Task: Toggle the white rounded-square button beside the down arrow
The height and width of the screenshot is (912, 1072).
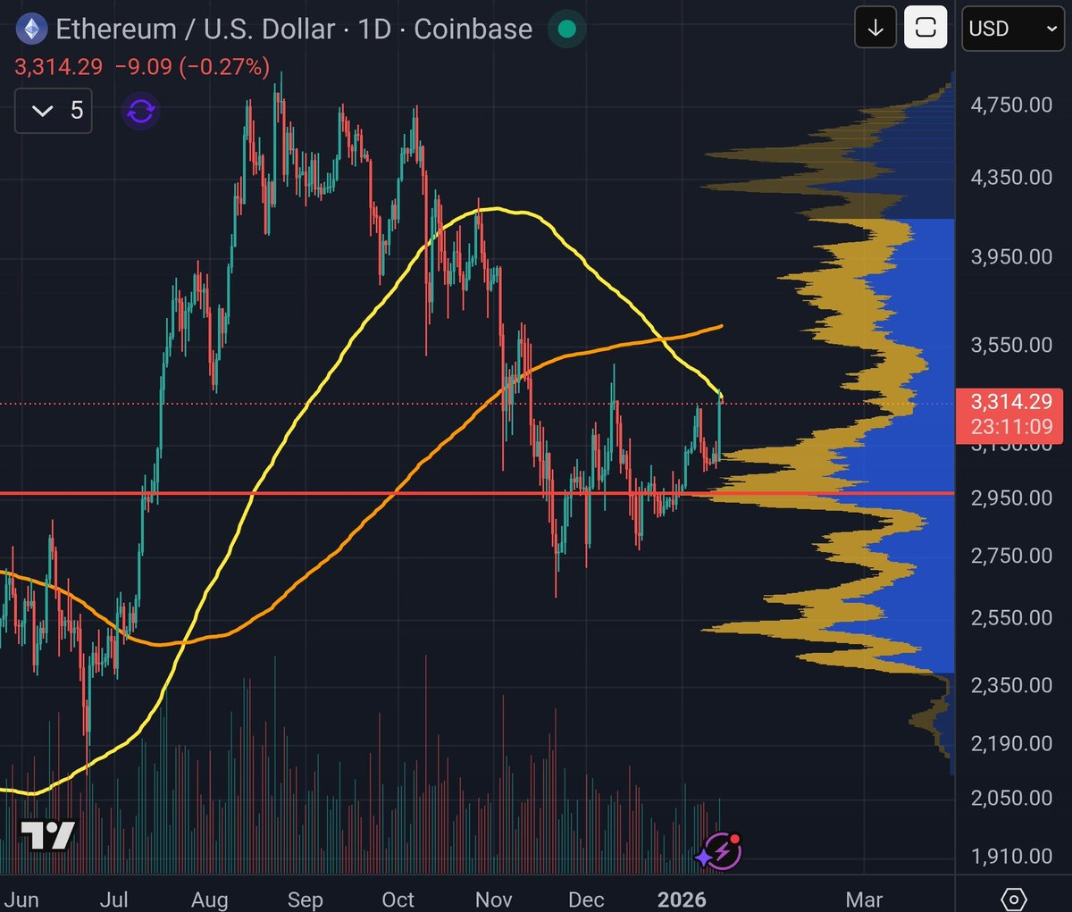Action: coord(925,29)
